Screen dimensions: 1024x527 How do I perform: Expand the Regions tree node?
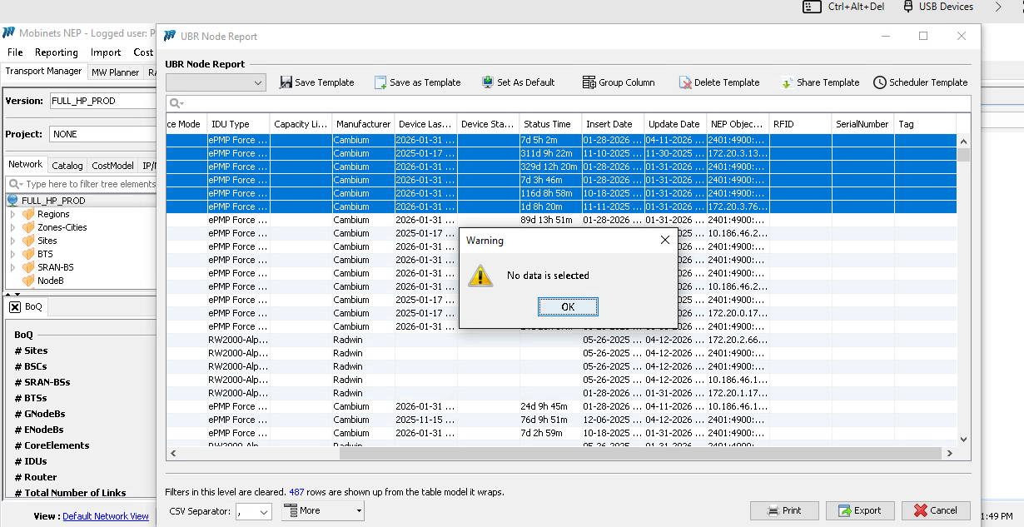point(12,214)
